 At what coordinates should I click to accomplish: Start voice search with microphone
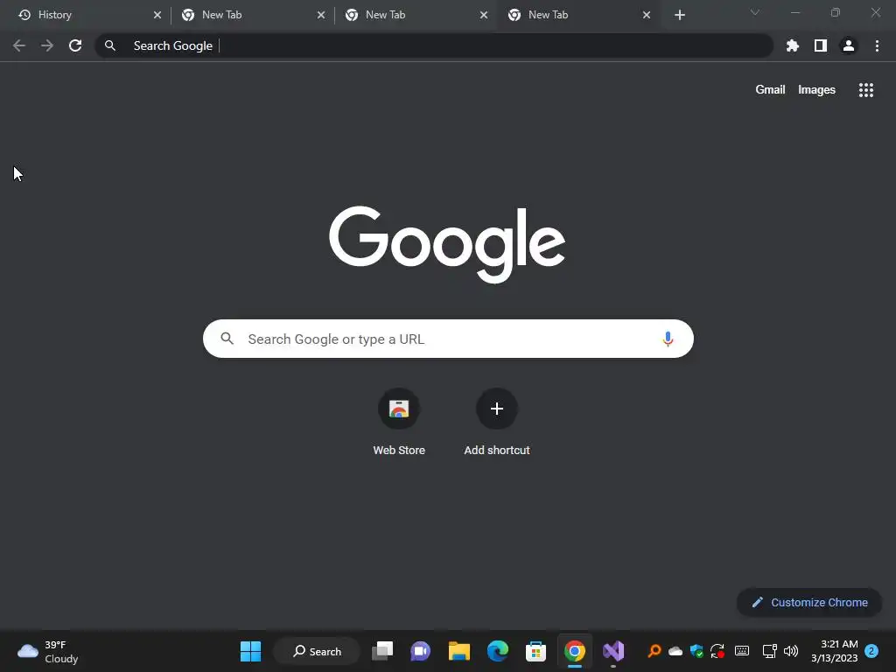(x=667, y=339)
